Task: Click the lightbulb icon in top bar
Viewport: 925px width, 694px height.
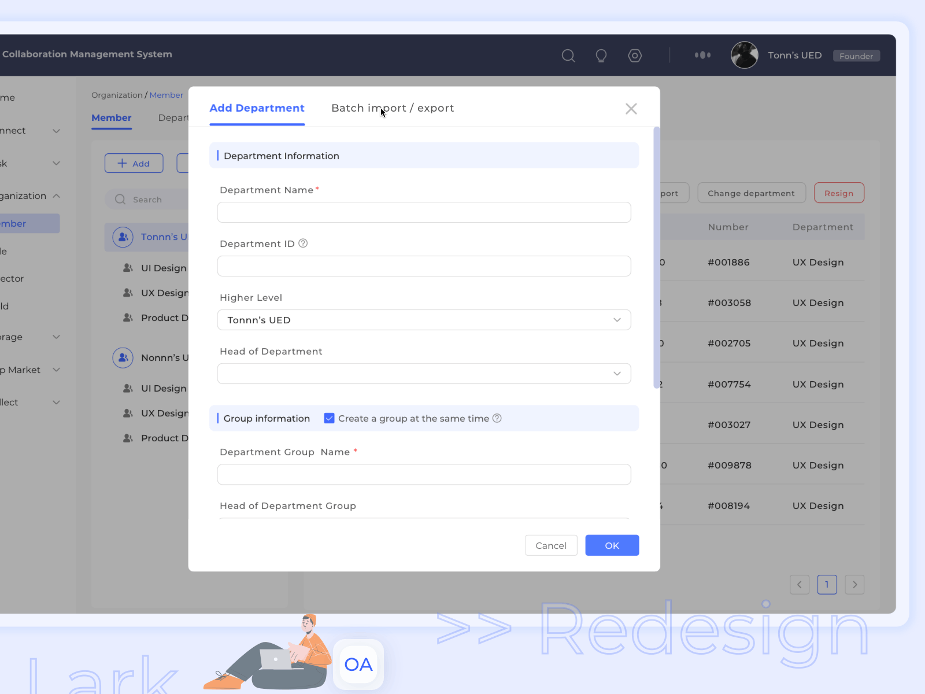Action: 601,56
